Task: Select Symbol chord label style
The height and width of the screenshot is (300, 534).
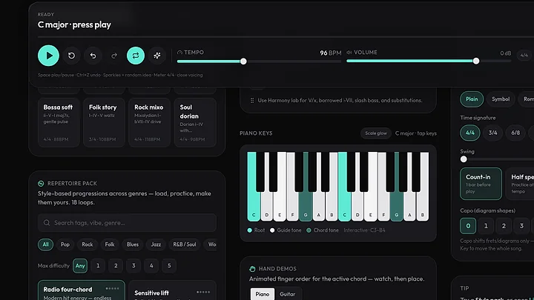Action: [x=501, y=99]
